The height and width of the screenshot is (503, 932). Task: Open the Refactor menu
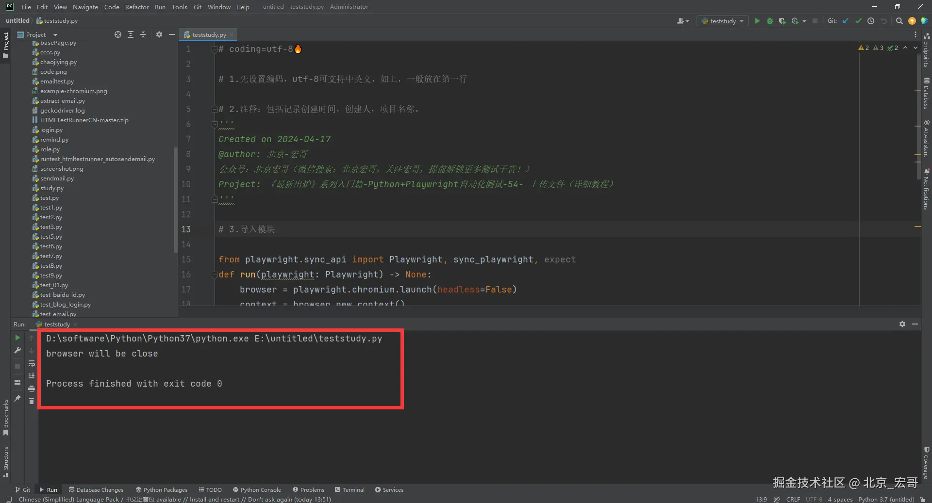[137, 7]
